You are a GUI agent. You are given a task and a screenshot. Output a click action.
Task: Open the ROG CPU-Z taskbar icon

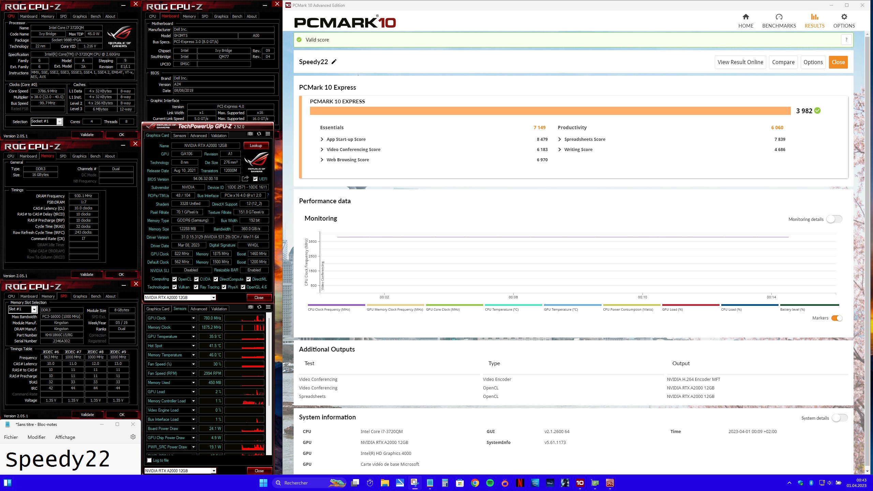click(x=610, y=483)
